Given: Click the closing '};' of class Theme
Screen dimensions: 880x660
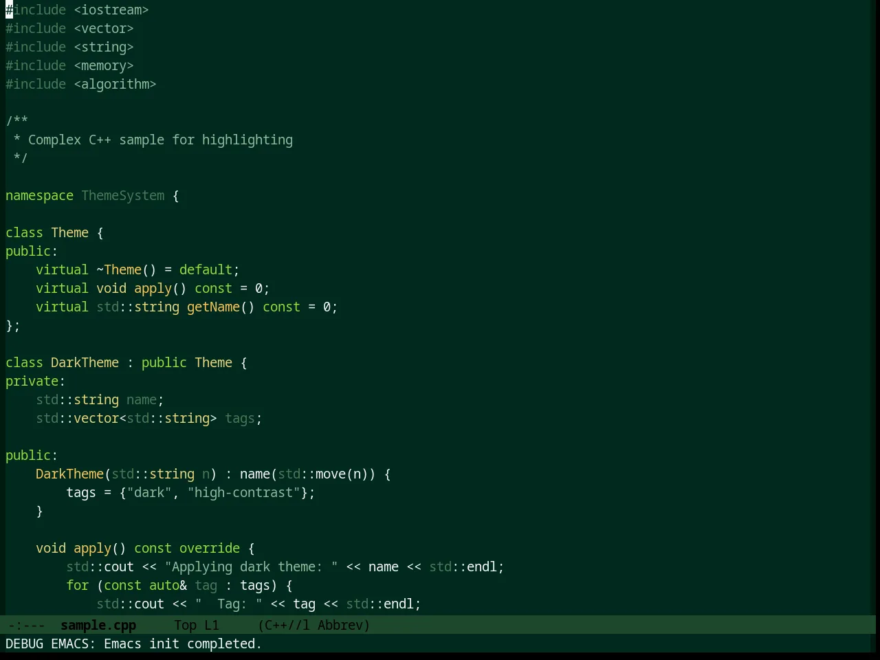Looking at the screenshot, I should pyautogui.click(x=13, y=326).
